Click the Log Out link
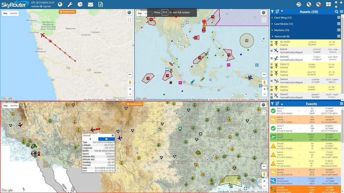 47,6
